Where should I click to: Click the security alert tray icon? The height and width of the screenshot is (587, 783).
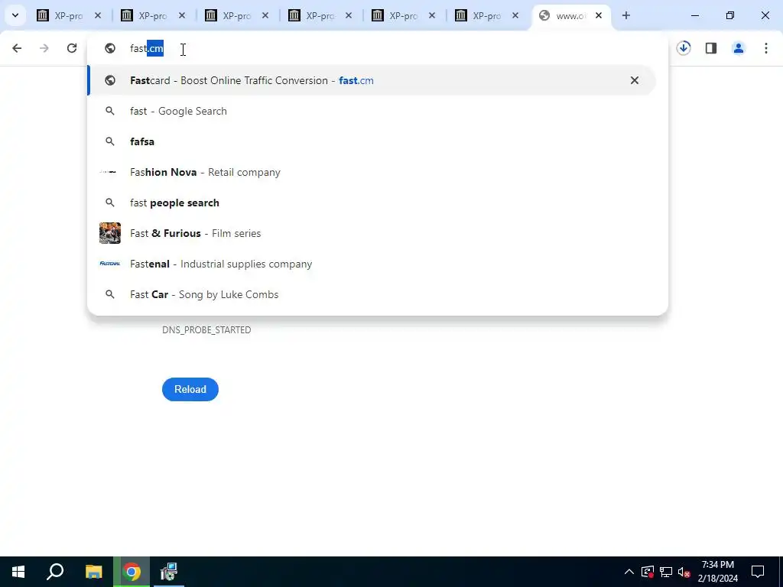tap(648, 572)
